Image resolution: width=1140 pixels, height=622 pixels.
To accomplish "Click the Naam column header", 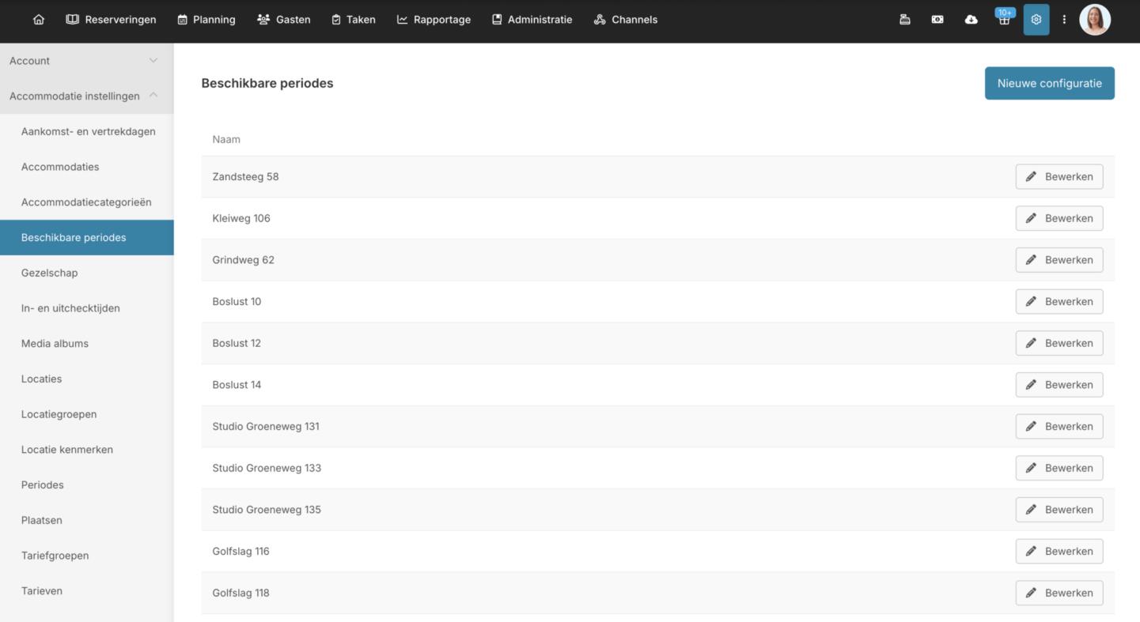I will coord(226,140).
